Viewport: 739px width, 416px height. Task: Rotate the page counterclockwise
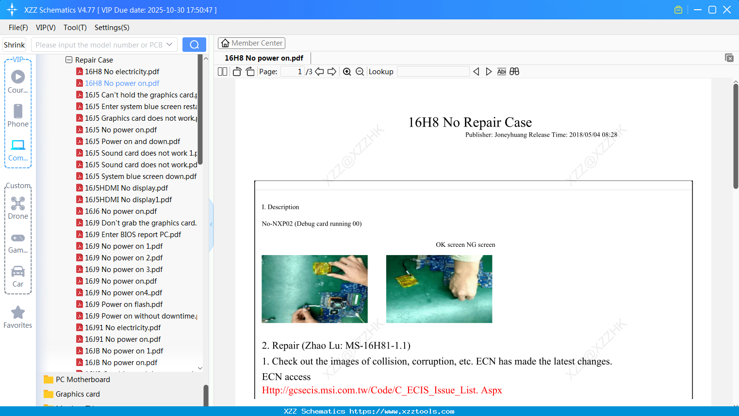click(x=237, y=72)
